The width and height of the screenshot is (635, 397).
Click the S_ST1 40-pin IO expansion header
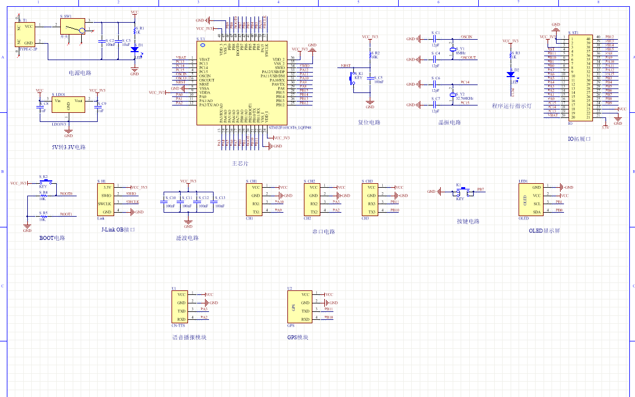point(580,77)
